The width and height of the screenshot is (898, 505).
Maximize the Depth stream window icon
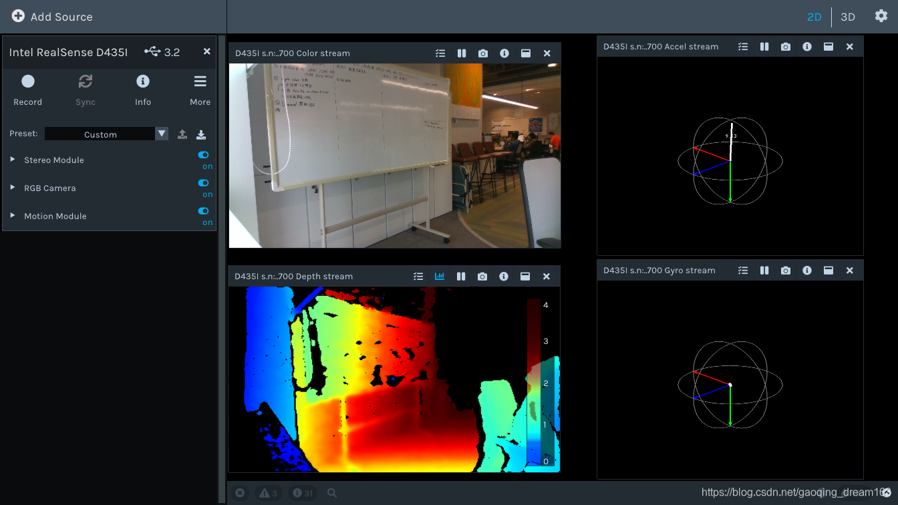click(x=525, y=277)
